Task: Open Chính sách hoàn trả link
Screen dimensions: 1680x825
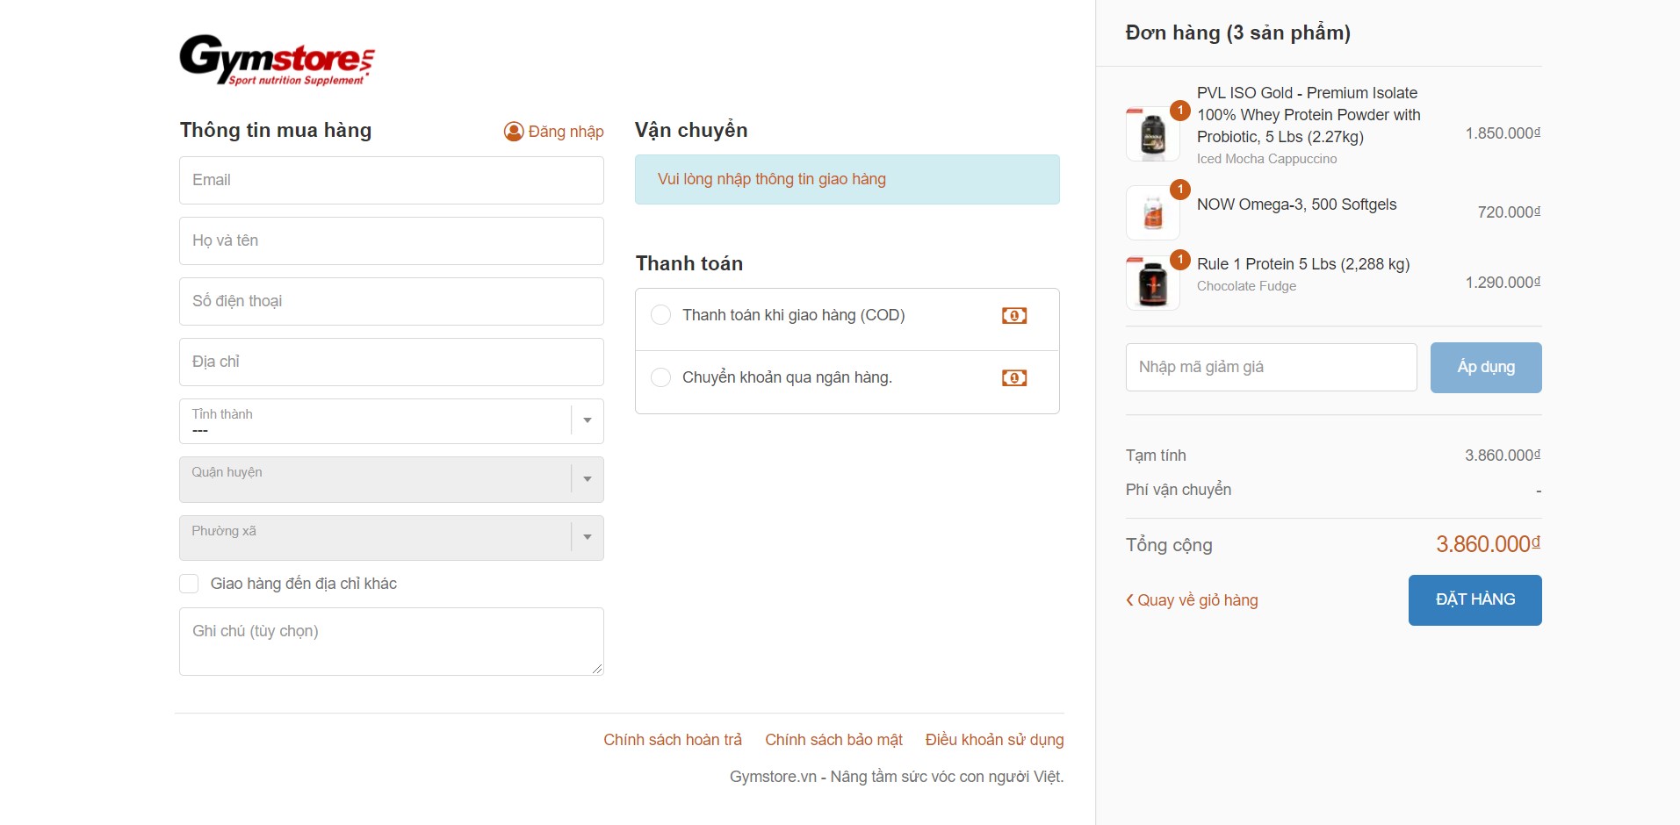Action: (673, 740)
